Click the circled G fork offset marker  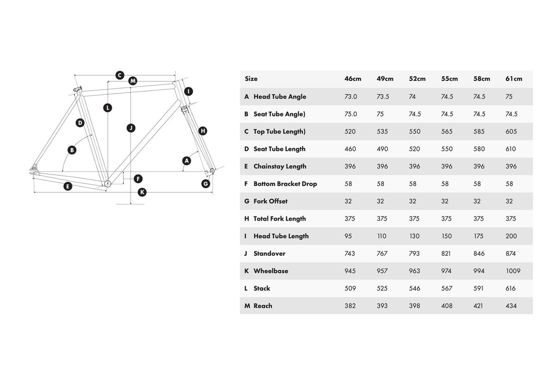click(x=206, y=184)
